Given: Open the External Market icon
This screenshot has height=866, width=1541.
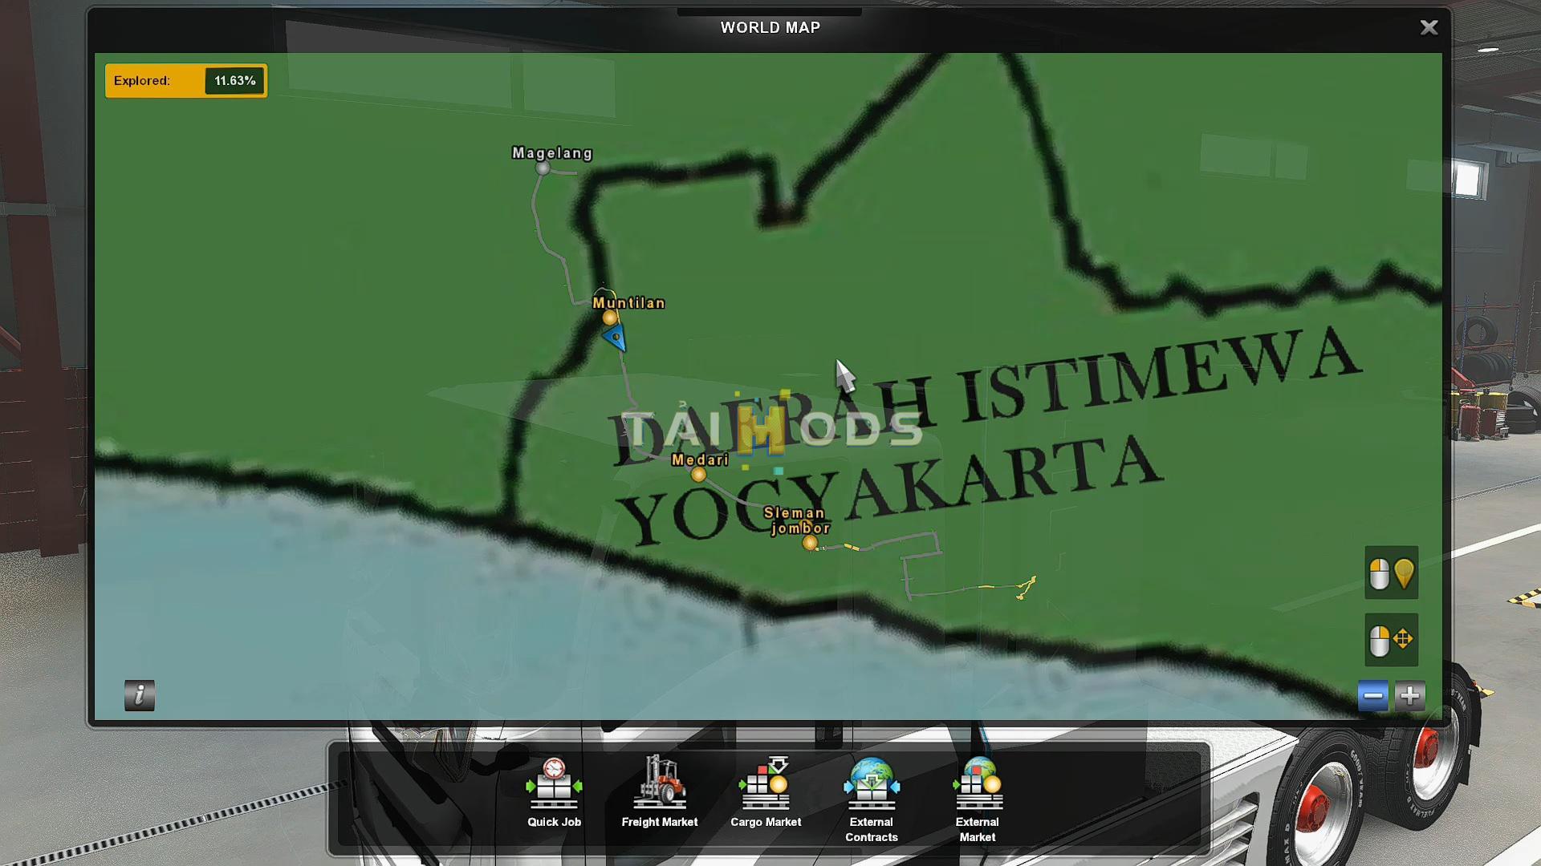Looking at the screenshot, I should click(978, 783).
